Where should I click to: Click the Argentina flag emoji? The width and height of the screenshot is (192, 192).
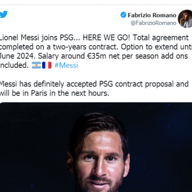36,65
